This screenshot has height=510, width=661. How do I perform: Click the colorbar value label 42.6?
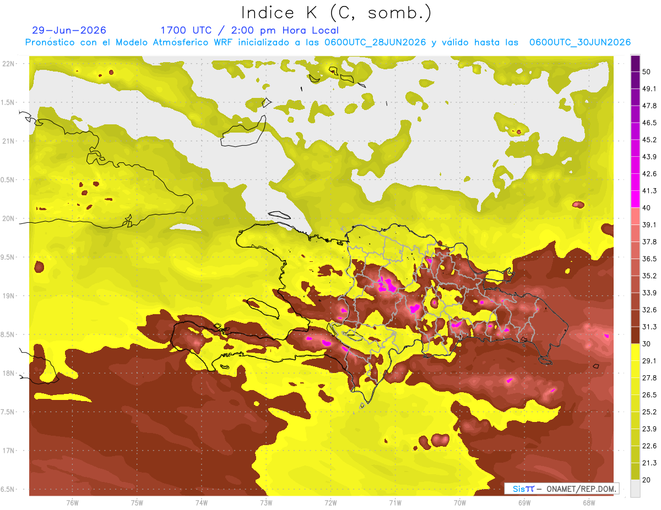click(650, 174)
